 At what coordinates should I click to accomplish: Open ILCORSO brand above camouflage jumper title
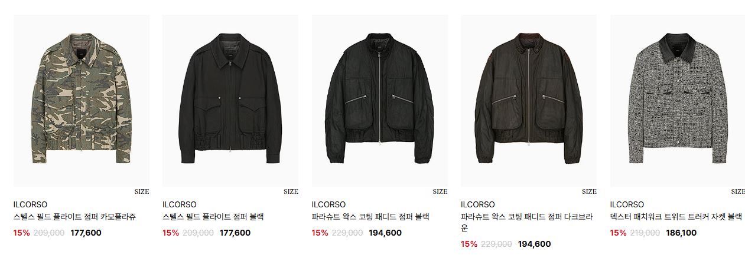[x=30, y=204]
